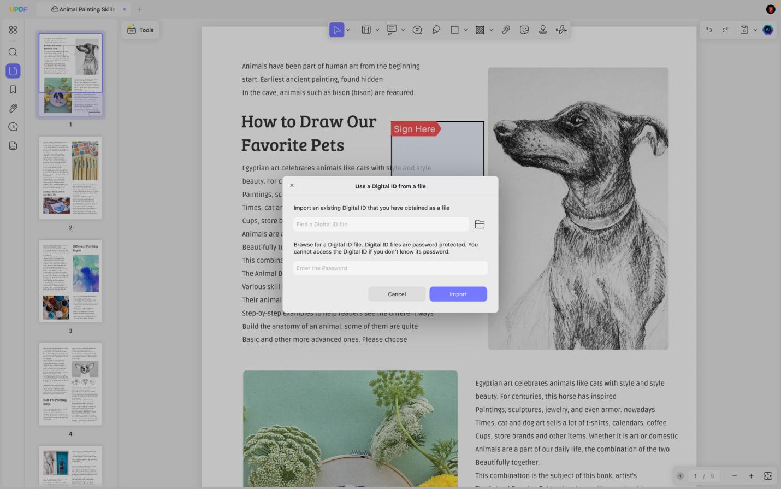
Task: Toggle fit-to-page view icon
Action: pos(768,476)
